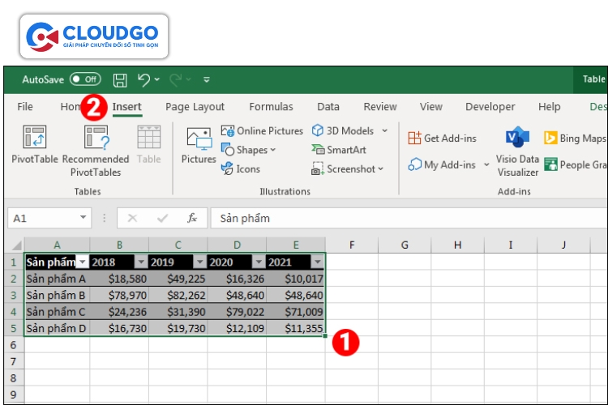Click the PivotTable icon

[34, 139]
